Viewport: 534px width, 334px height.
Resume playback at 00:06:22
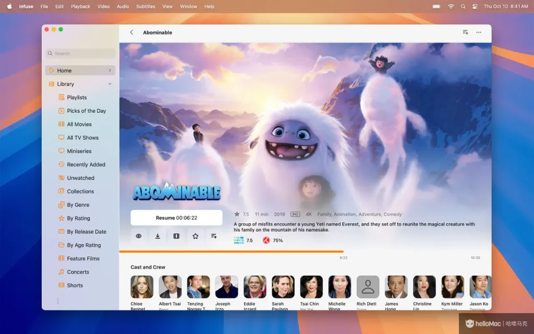176,218
